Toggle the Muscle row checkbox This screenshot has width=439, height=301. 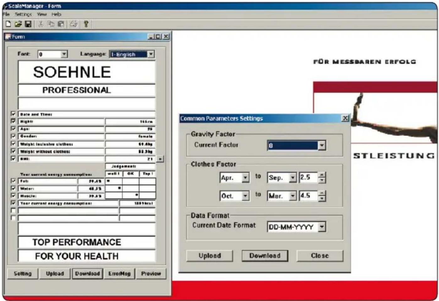pos(13,196)
